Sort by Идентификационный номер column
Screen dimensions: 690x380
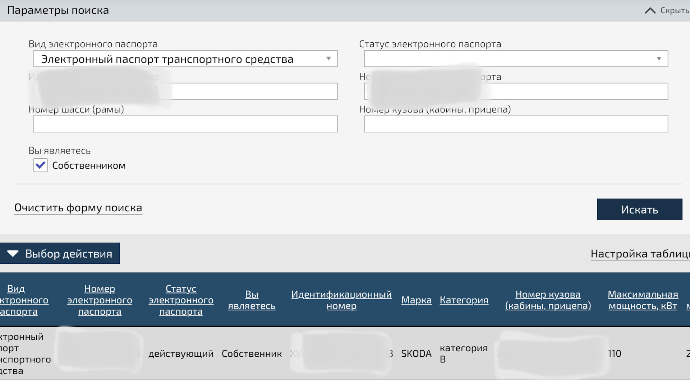(341, 300)
